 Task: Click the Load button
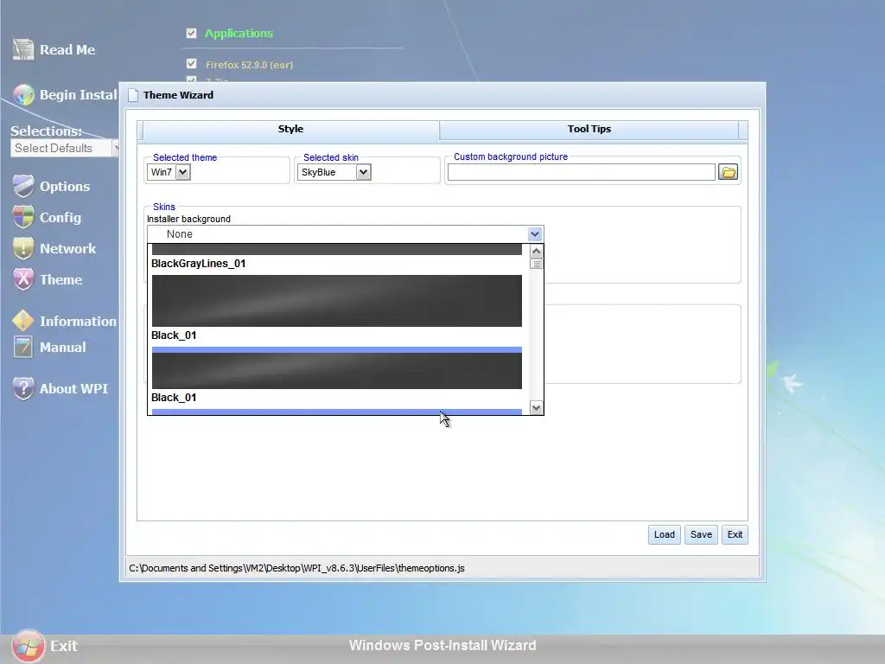(665, 534)
